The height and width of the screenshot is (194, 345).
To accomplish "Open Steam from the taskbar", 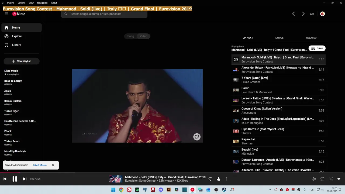I will [x=224, y=190].
